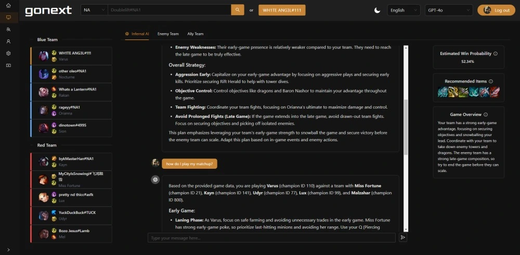The image size is (520, 255).
Task: Open the Home icon in the sidebar
Action: (x=9, y=6)
